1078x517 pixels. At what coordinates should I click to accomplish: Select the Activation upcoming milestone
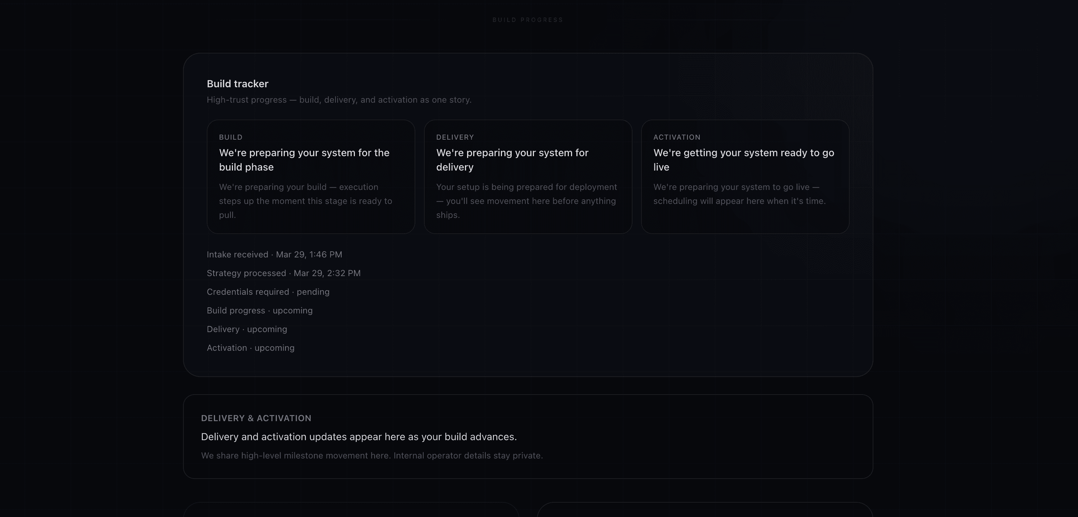(x=250, y=347)
